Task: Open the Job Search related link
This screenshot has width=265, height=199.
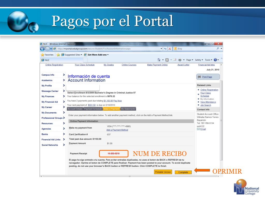Action: 206,105
